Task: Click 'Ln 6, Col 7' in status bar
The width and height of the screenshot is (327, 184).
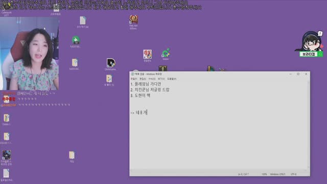Action: tap(243, 174)
